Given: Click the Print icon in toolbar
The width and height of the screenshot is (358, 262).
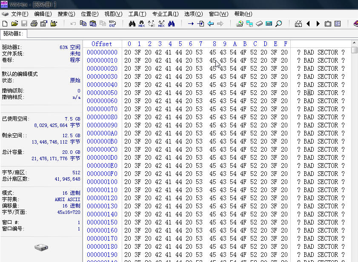Looking at the screenshot, I should [x=34, y=24].
